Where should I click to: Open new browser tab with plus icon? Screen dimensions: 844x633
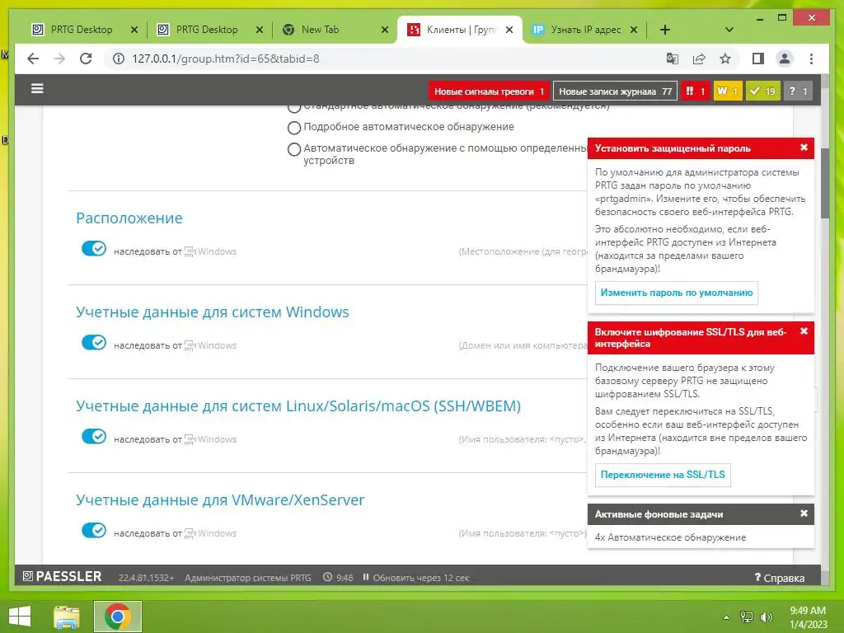[x=665, y=30]
